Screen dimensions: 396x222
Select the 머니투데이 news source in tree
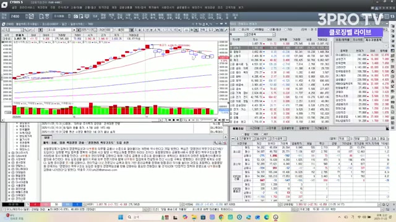coord(22,169)
